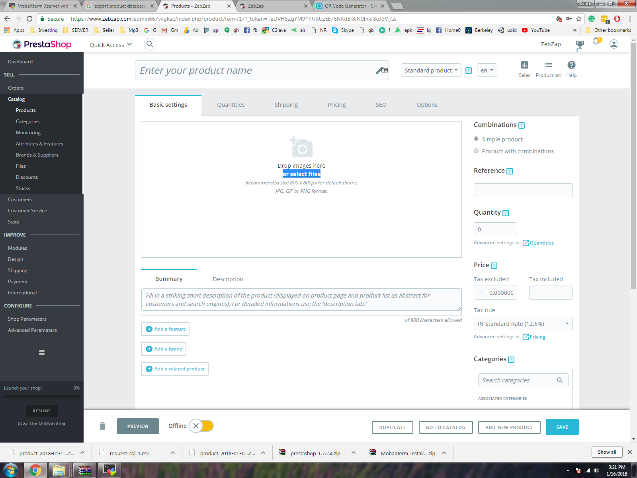Collapse sidebar with the hamburger icon
Viewport: 637px width, 478px height.
click(x=42, y=353)
